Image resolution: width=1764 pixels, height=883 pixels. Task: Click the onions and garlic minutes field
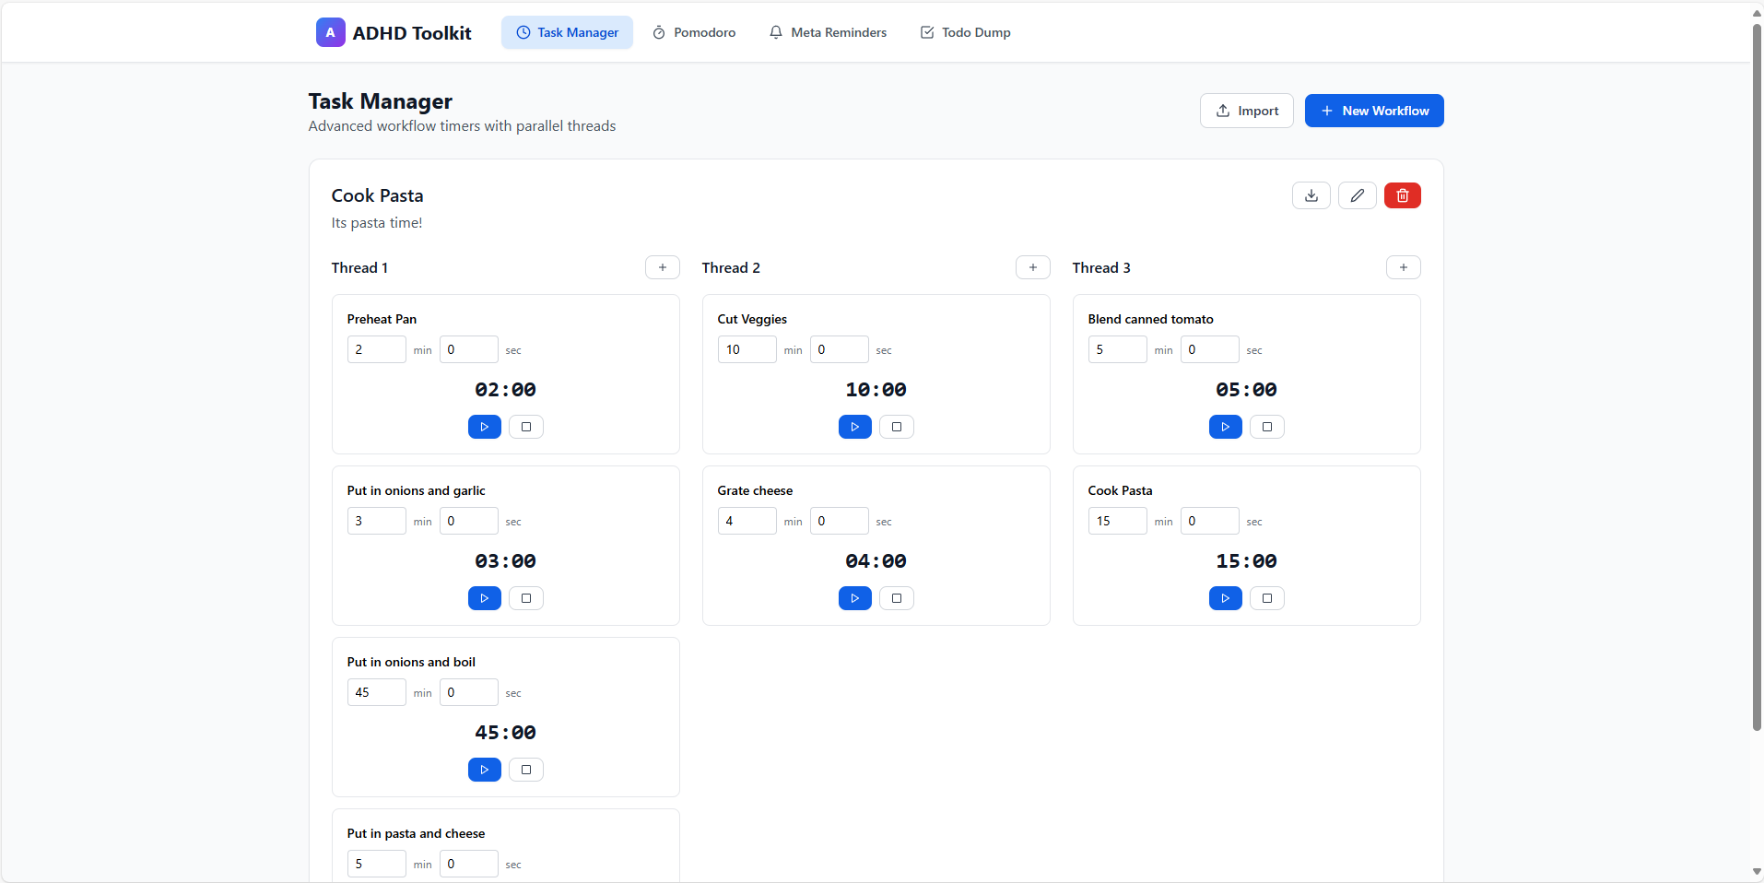click(377, 521)
